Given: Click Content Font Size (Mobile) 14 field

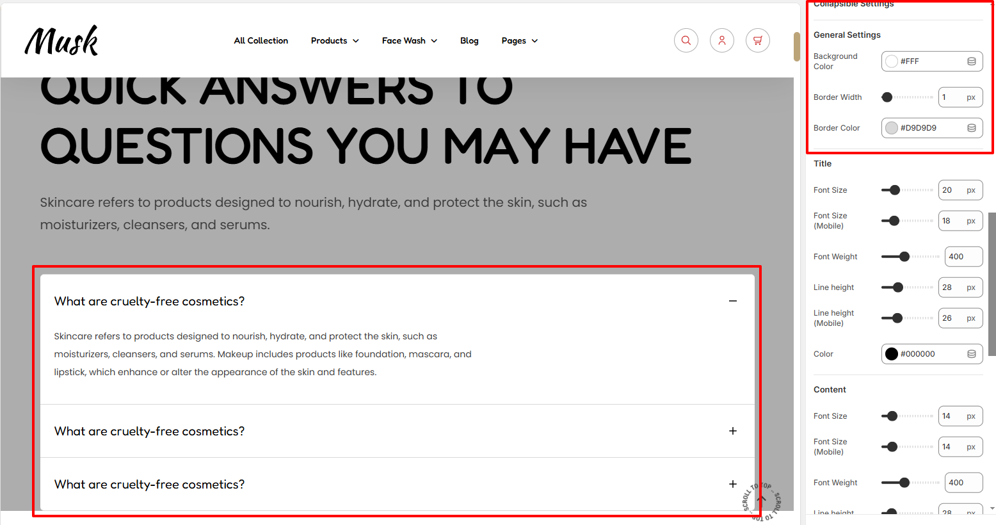Looking at the screenshot, I should pos(960,447).
